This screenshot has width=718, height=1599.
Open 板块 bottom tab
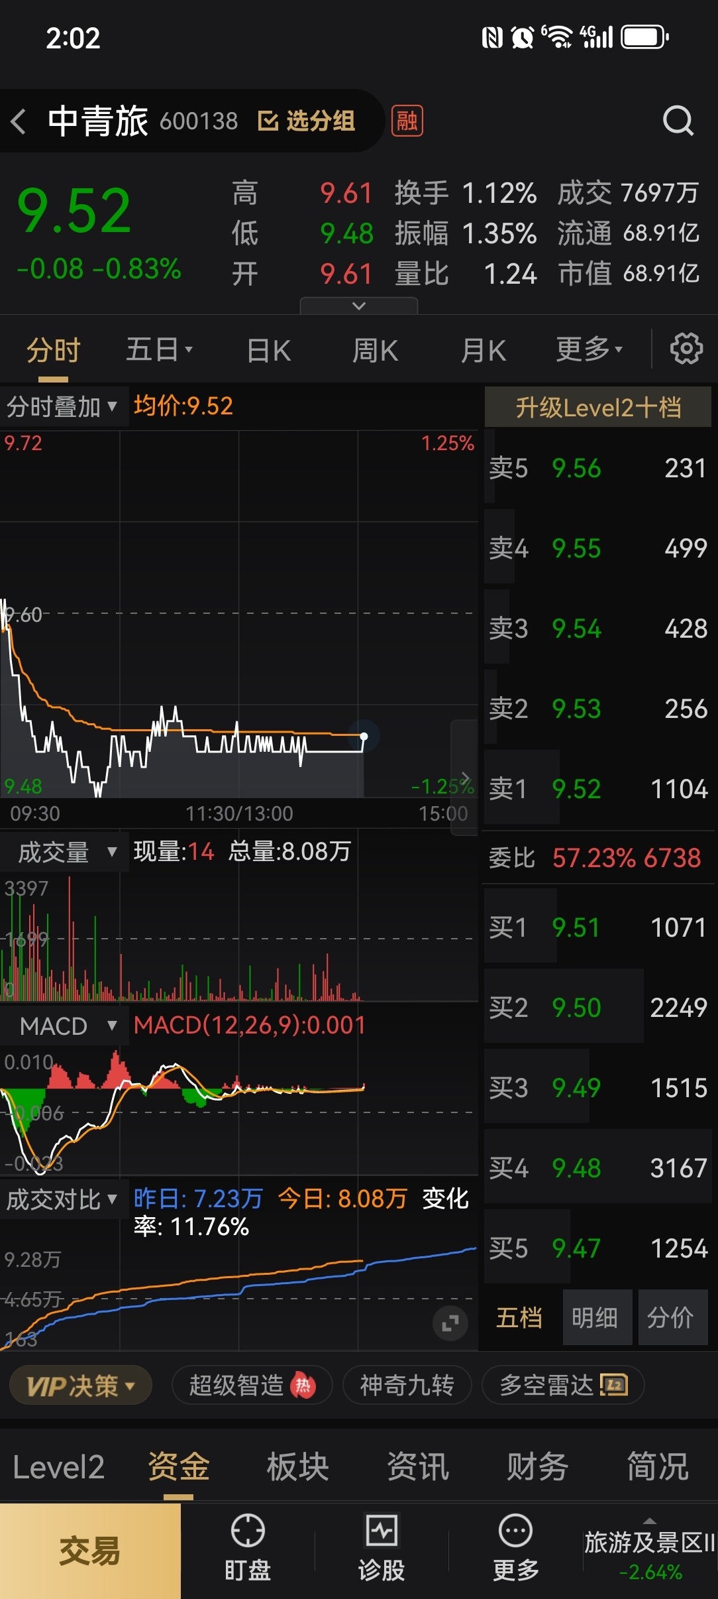(x=298, y=1467)
